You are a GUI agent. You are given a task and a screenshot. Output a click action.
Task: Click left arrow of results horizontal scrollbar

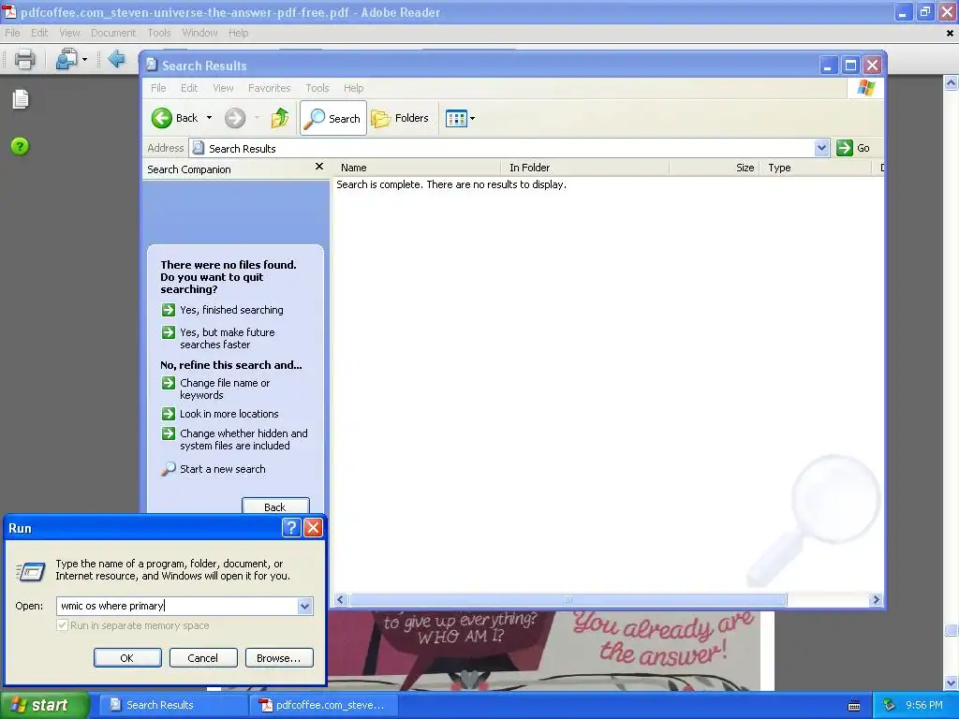click(x=341, y=600)
